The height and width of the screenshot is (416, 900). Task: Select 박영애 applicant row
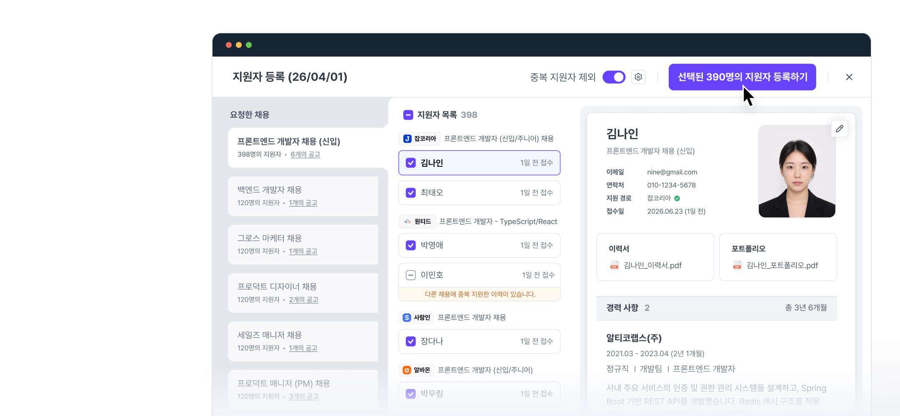[480, 245]
